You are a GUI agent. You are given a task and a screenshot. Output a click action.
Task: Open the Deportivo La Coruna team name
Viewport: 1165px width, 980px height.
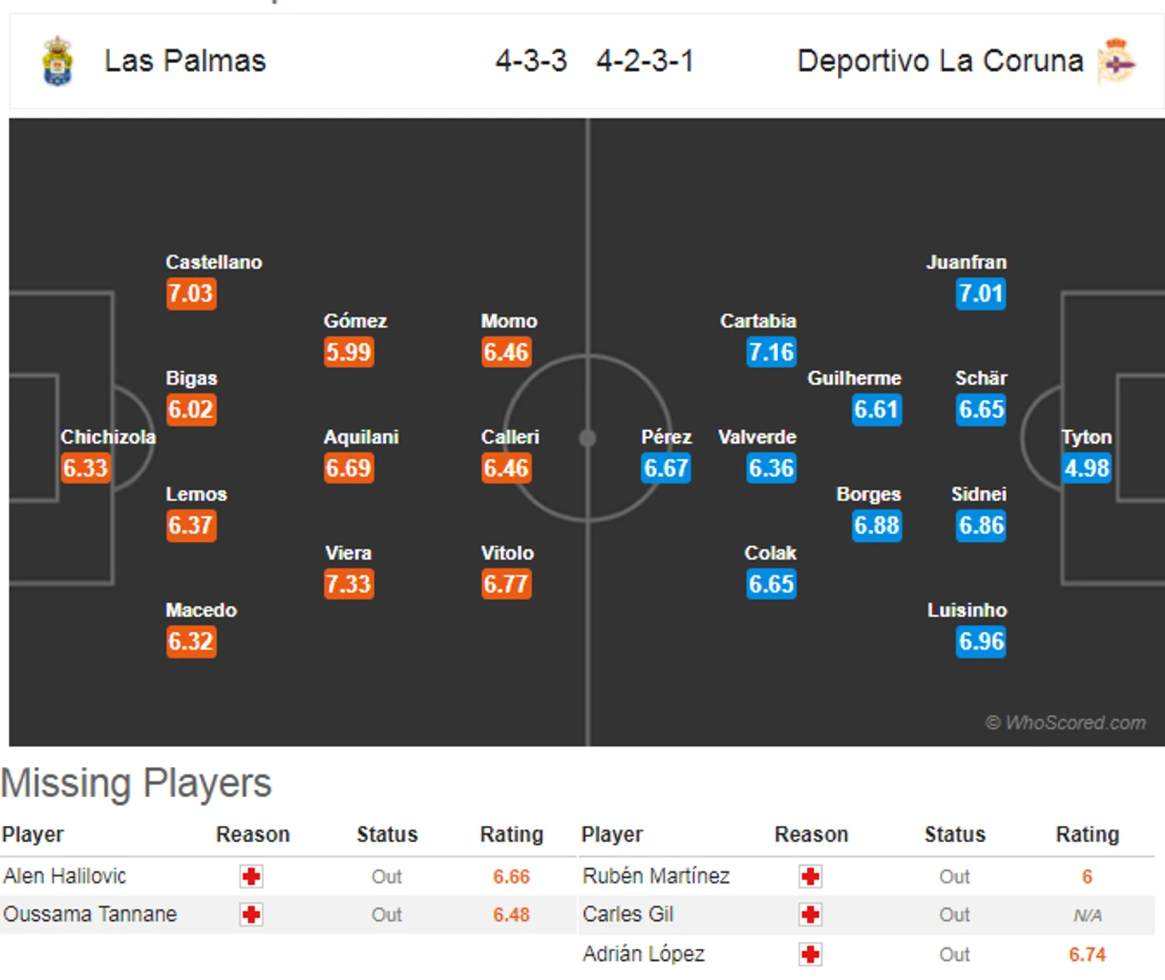coord(940,61)
